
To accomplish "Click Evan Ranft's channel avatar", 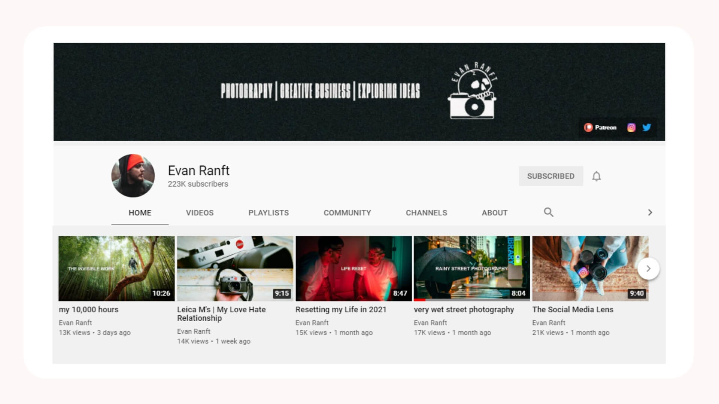I will [x=133, y=176].
